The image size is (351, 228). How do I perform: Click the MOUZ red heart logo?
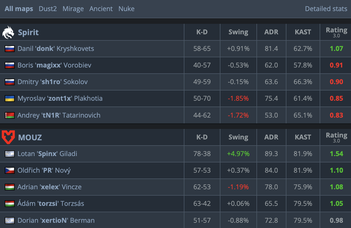point(8,137)
